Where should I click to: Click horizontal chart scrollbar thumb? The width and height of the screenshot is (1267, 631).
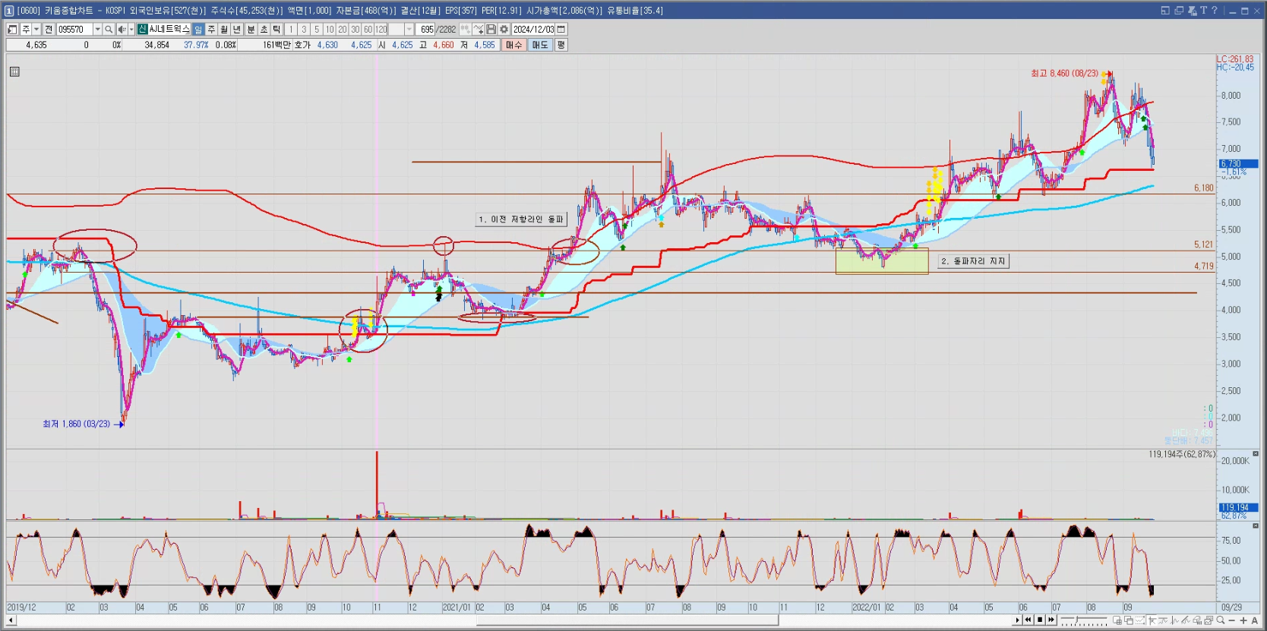click(x=627, y=620)
